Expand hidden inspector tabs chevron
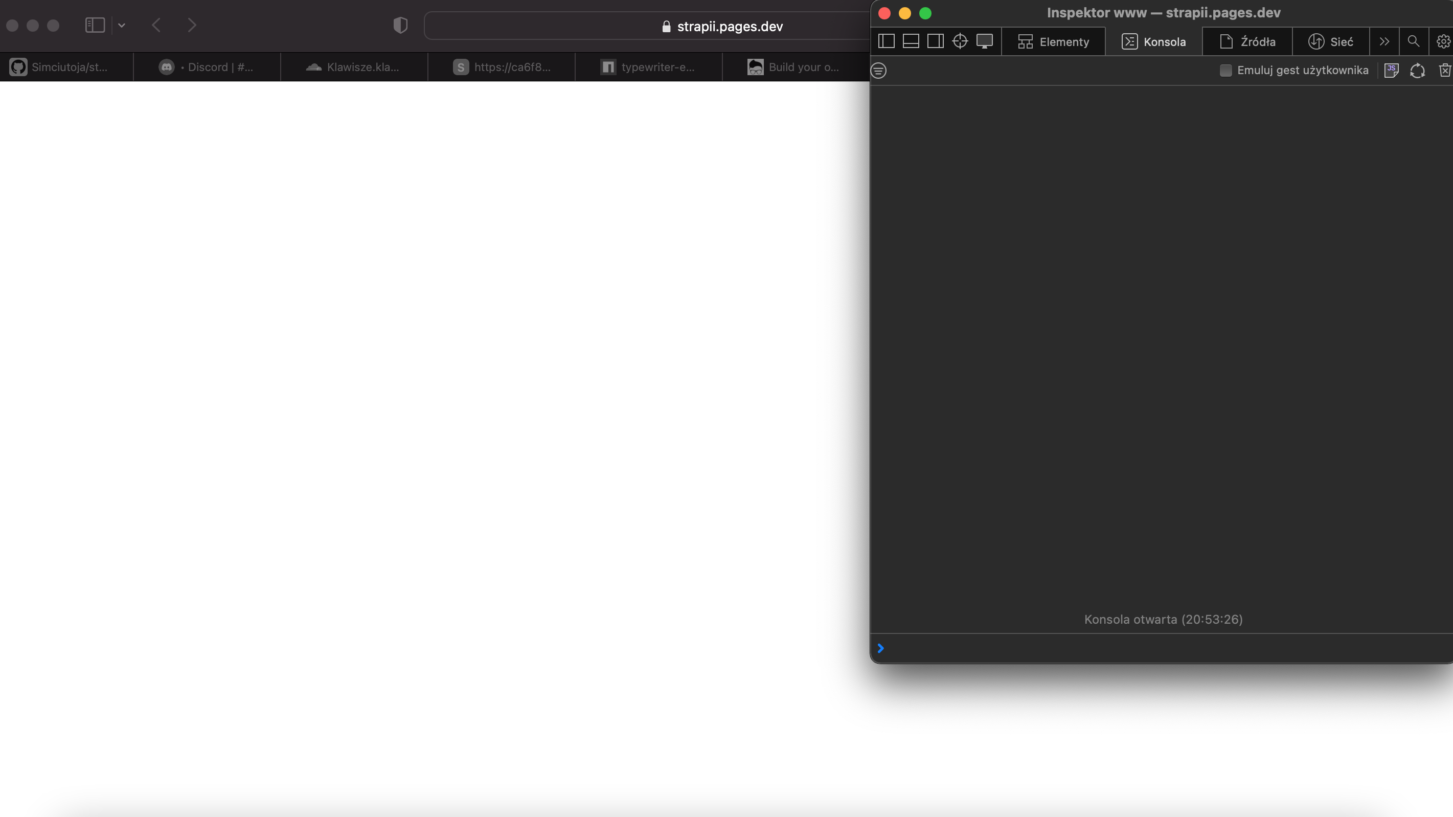The height and width of the screenshot is (817, 1453). coord(1383,41)
